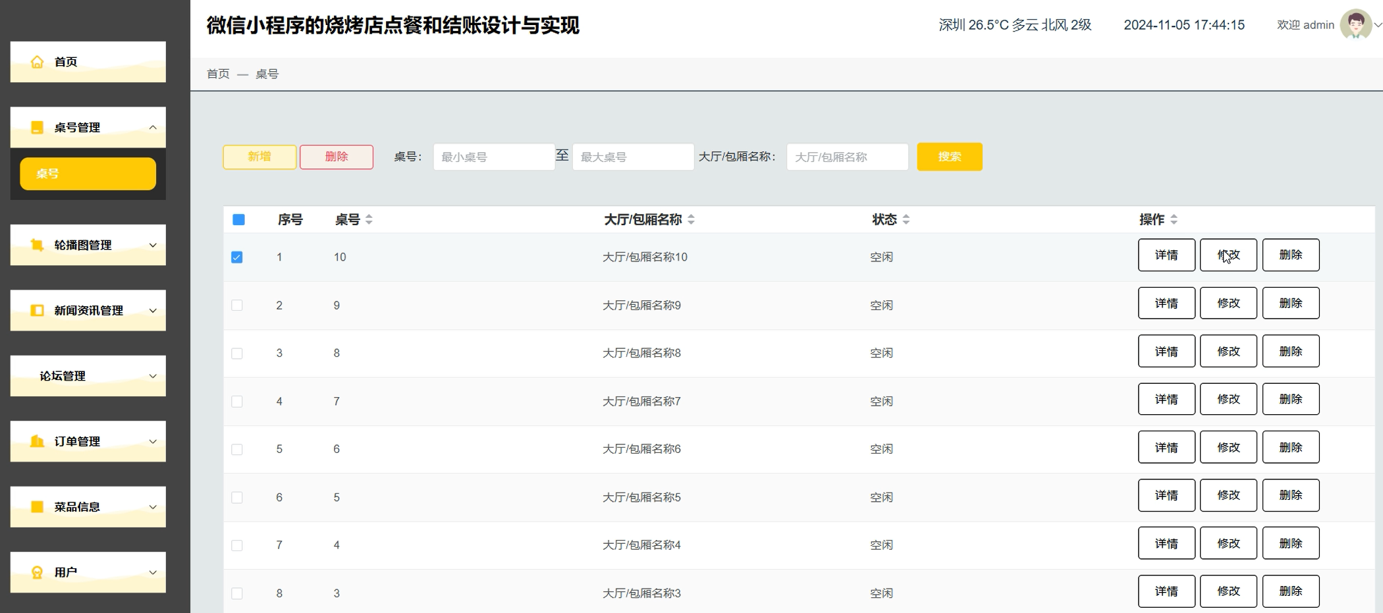This screenshot has height=613, width=1383.
Task: Click the 欢迎 admin text
Action: (x=1305, y=25)
